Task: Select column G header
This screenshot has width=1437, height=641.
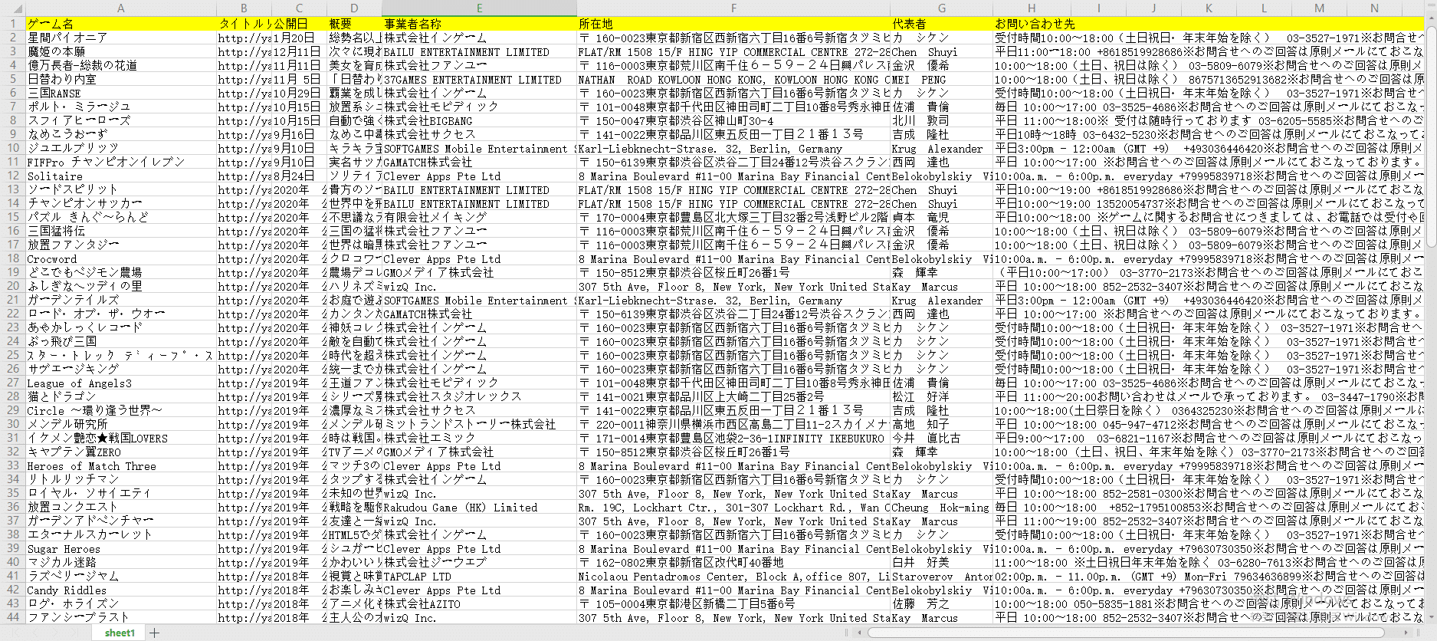Action: (x=941, y=8)
